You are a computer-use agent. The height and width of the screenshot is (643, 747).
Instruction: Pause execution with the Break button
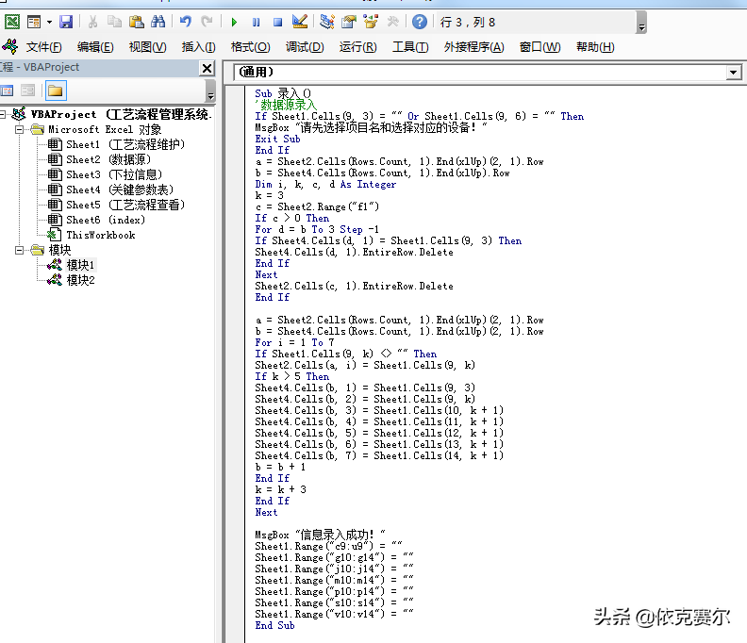coord(257,22)
